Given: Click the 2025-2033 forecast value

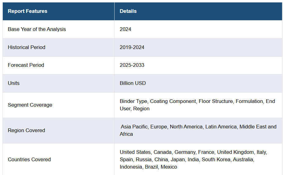Looking at the screenshot, I should [132, 65].
